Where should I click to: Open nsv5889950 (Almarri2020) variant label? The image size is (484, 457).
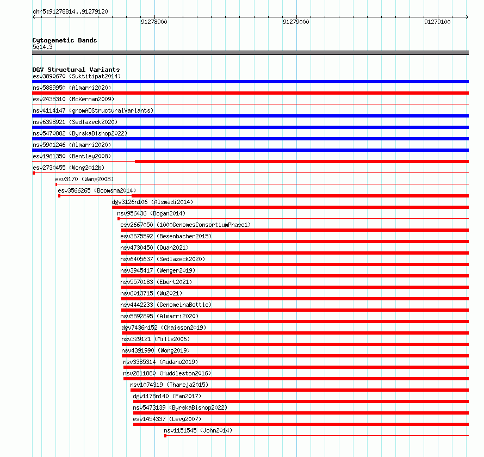pyautogui.click(x=72, y=88)
